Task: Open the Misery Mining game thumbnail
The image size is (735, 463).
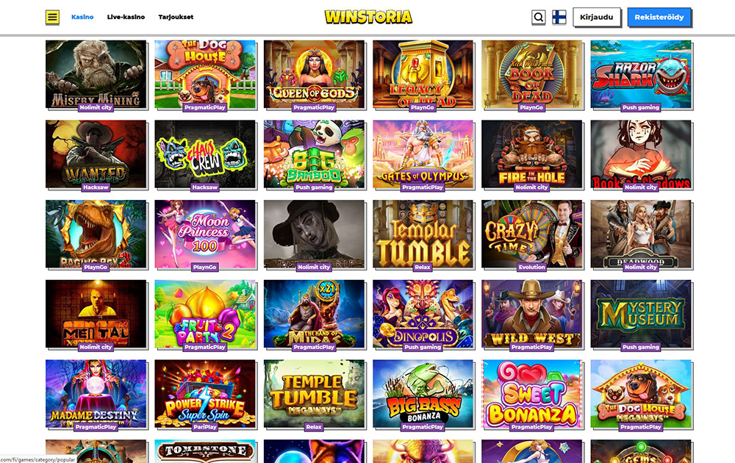Action: tap(96, 74)
